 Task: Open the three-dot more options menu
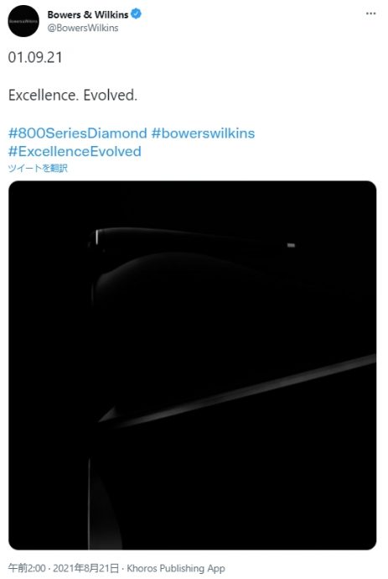click(x=370, y=13)
